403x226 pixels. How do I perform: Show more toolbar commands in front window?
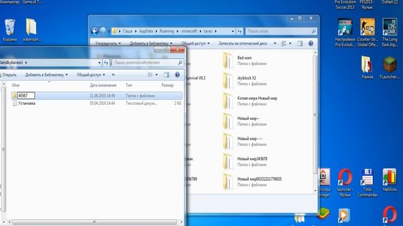(x=113, y=75)
